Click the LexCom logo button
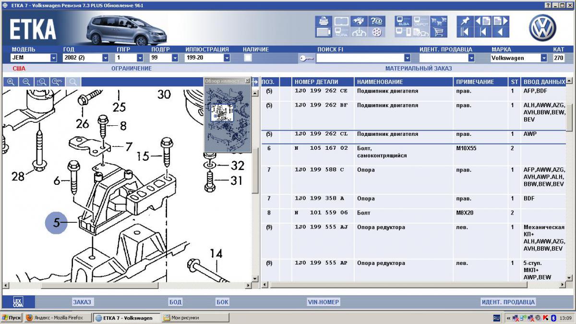 pos(18,302)
